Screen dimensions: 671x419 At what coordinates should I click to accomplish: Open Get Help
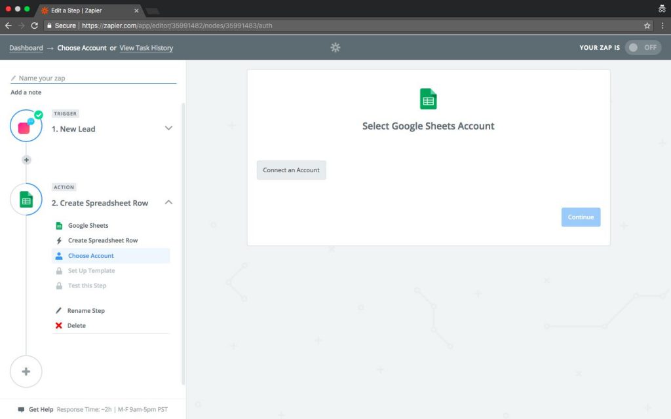coord(41,410)
